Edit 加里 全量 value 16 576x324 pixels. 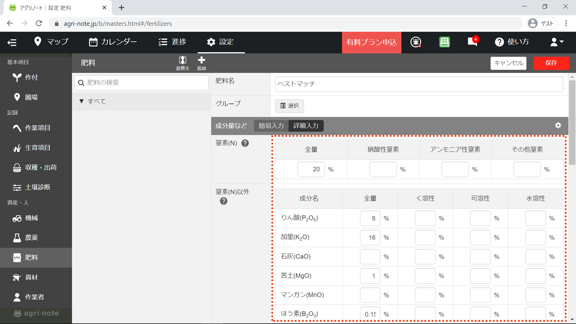tap(370, 238)
